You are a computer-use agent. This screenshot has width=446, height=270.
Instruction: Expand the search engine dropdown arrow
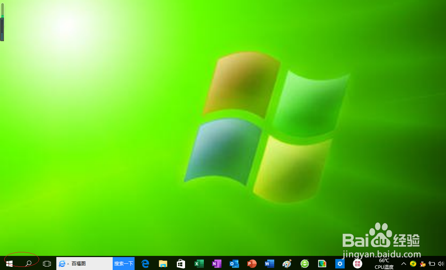pyautogui.click(x=68, y=264)
